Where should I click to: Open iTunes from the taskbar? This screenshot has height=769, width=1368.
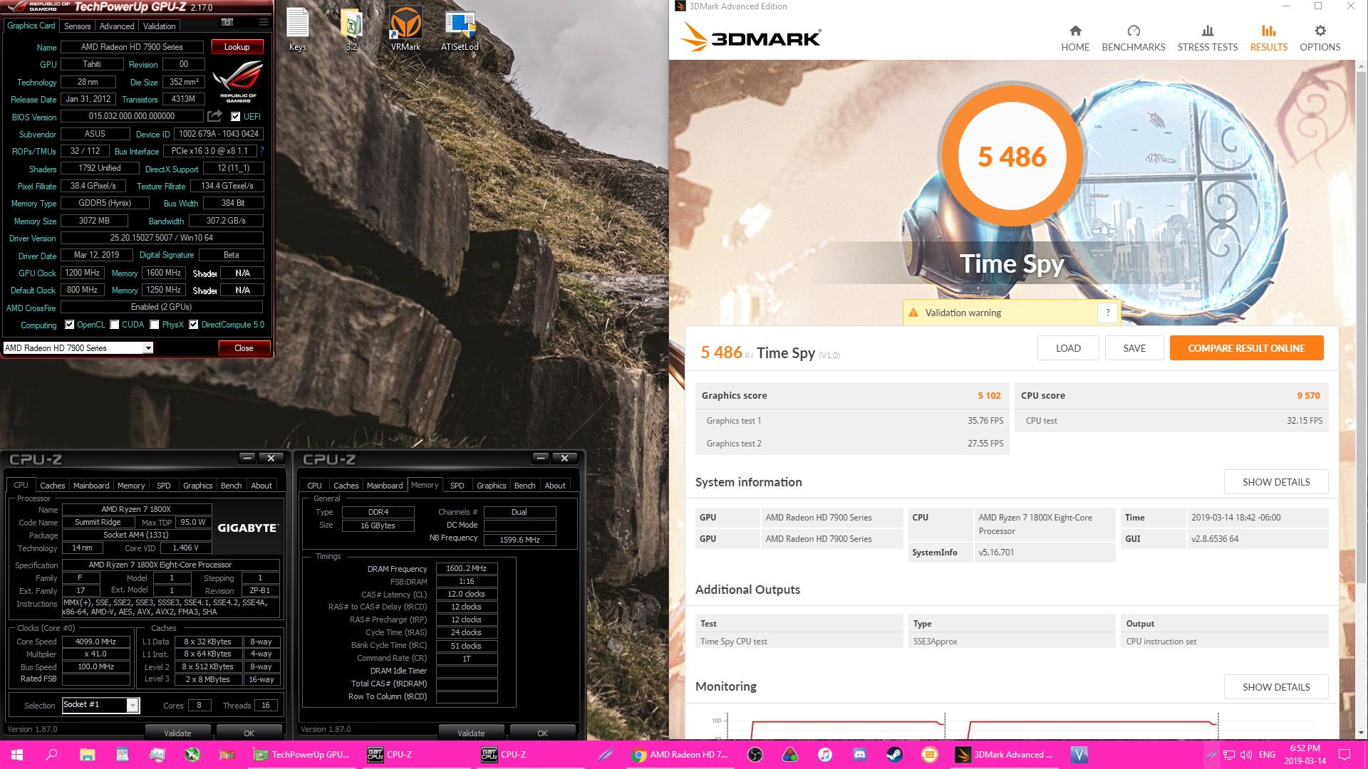[x=825, y=755]
